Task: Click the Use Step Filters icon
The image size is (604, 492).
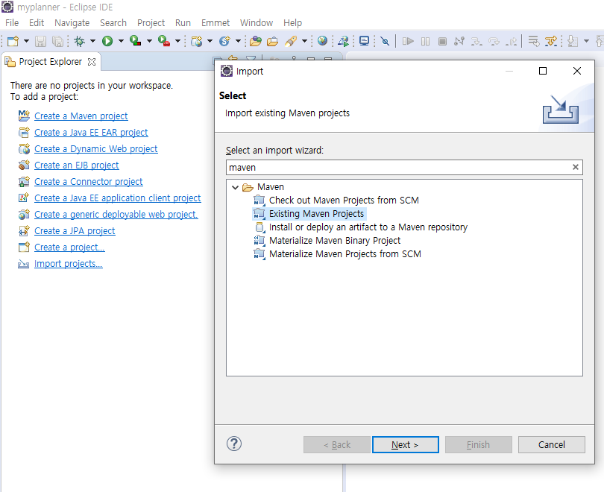Action: pyautogui.click(x=551, y=41)
